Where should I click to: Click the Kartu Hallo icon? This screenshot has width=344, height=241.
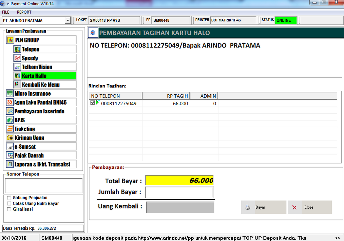17,76
